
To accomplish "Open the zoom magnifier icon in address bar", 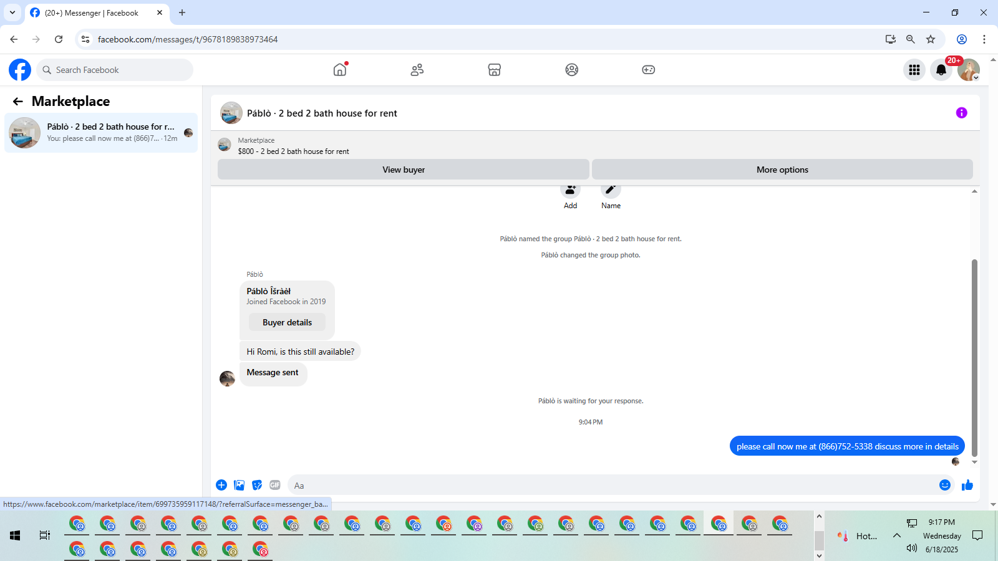I will [x=911, y=39].
